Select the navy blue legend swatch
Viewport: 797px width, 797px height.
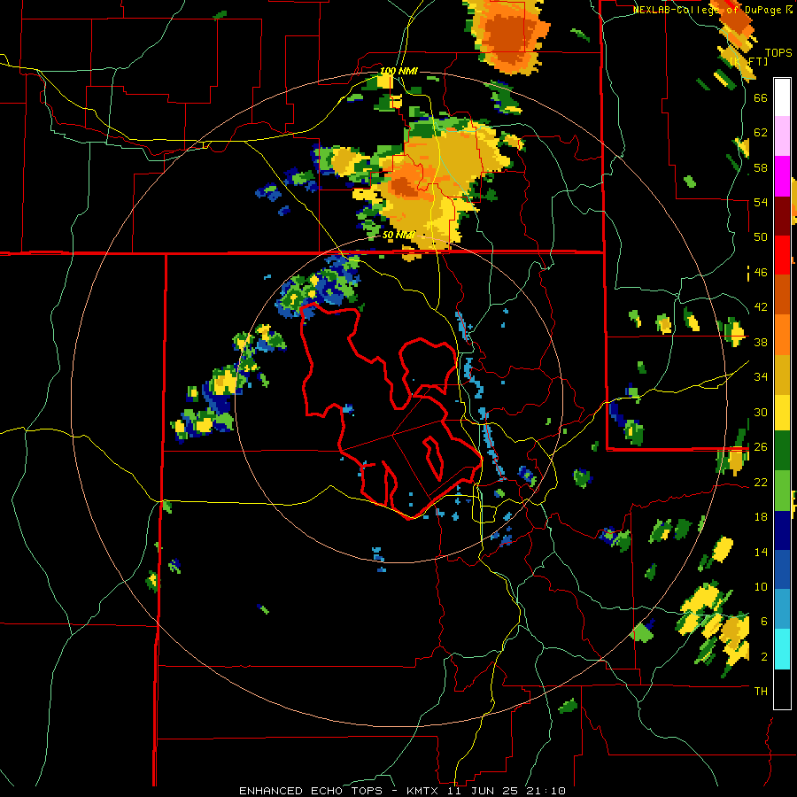(x=782, y=530)
